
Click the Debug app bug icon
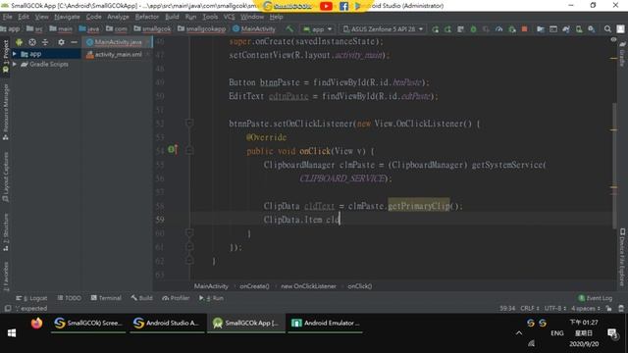pyautogui.click(x=473, y=29)
